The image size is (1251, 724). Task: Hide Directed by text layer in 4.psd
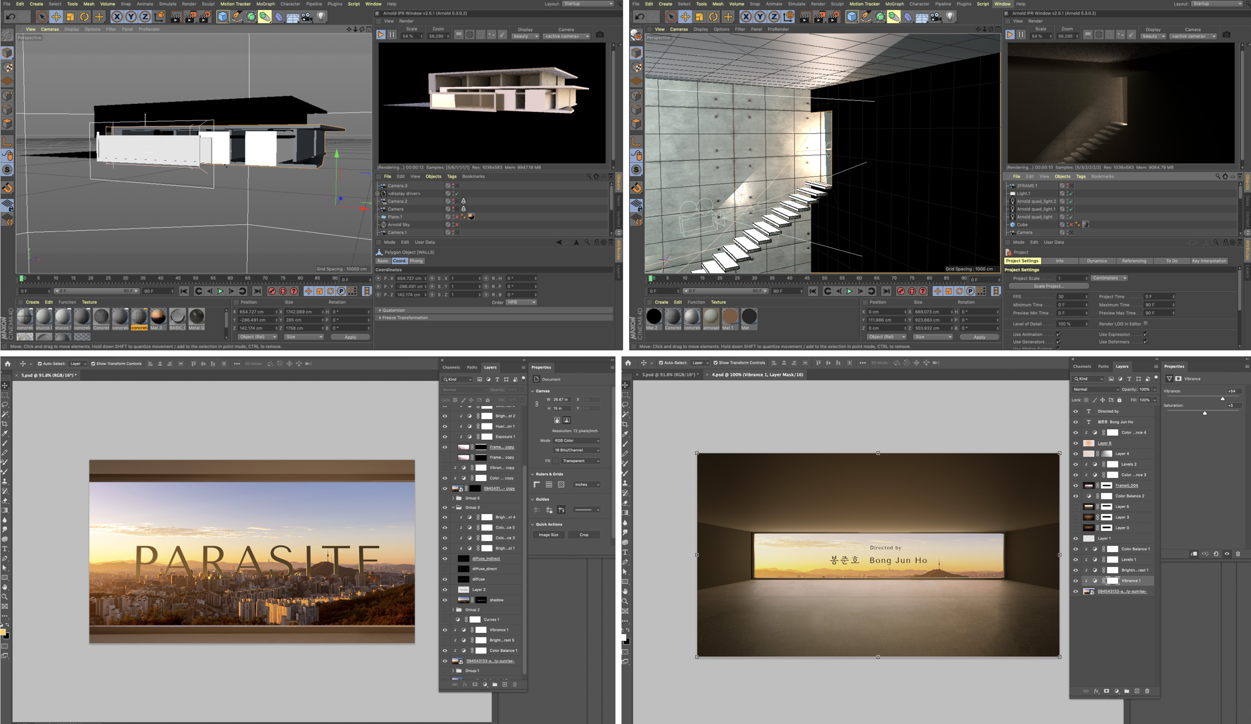tap(1075, 411)
